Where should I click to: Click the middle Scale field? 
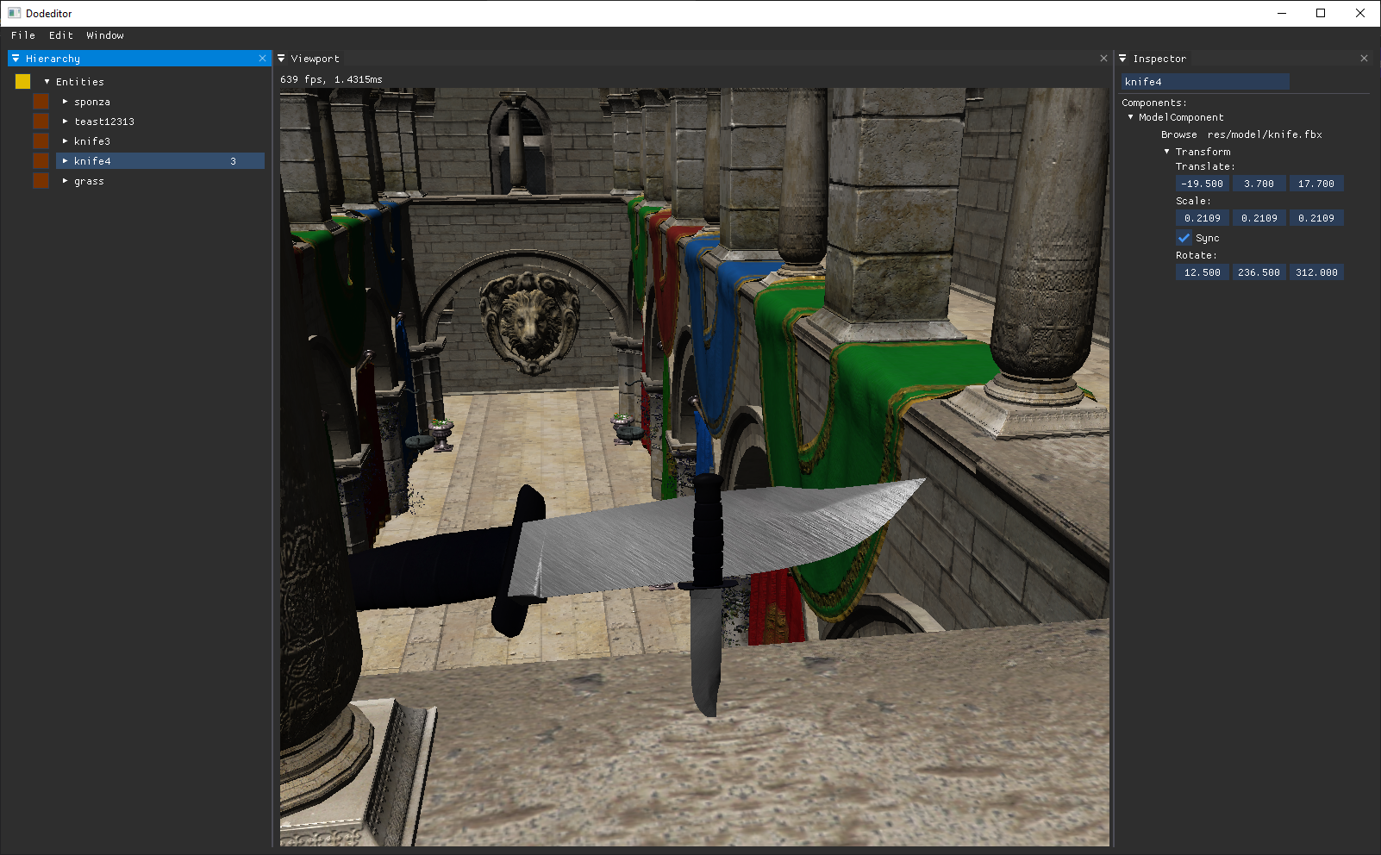click(x=1259, y=218)
